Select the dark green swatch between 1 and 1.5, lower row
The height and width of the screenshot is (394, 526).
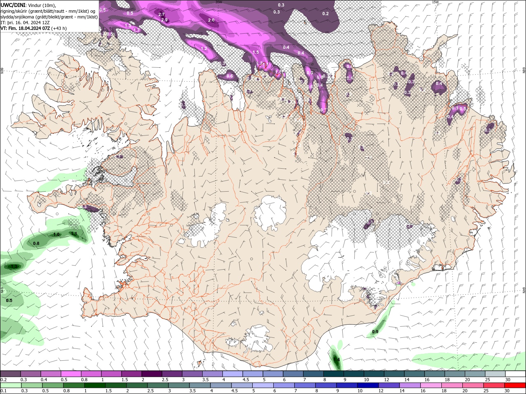pyautogui.click(x=95, y=385)
